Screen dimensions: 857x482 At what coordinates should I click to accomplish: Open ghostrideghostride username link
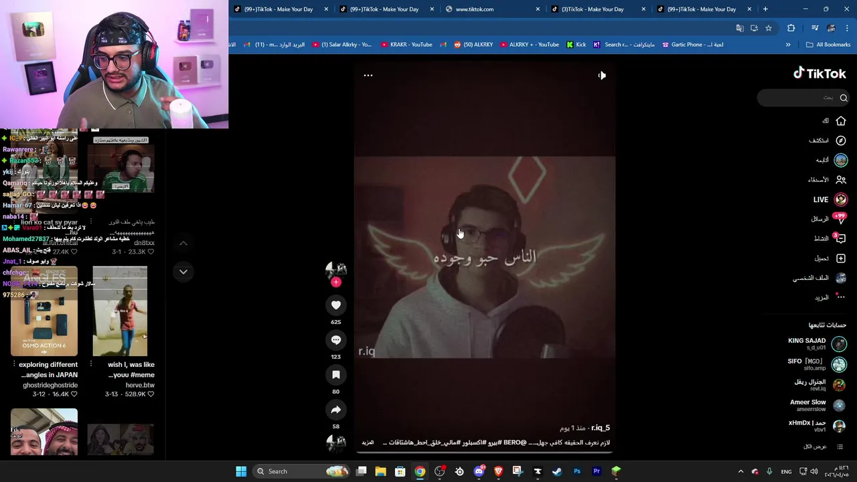(50, 386)
